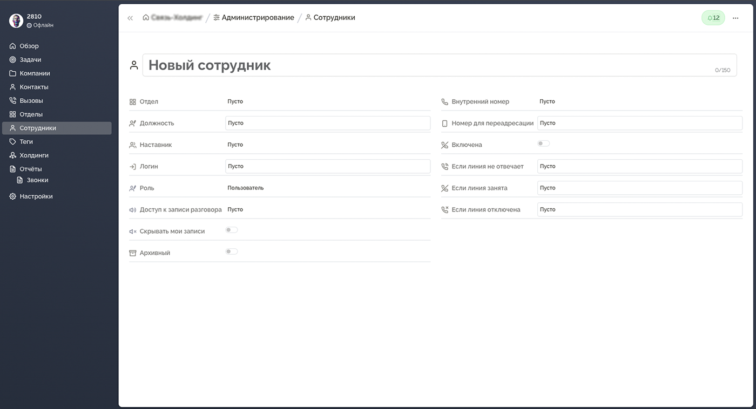756x409 pixels.
Task: Click the Tags icon in sidebar
Action: [13, 142]
